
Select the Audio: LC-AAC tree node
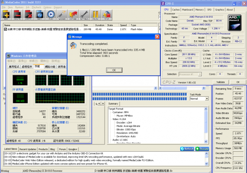coord(120,140)
